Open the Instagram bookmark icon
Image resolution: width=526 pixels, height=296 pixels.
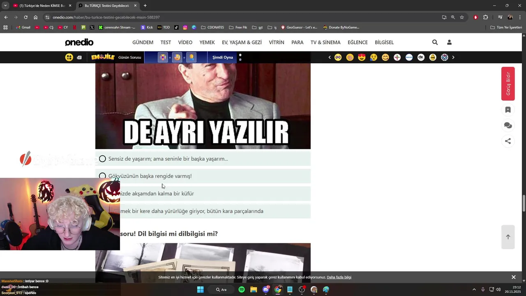(x=185, y=28)
